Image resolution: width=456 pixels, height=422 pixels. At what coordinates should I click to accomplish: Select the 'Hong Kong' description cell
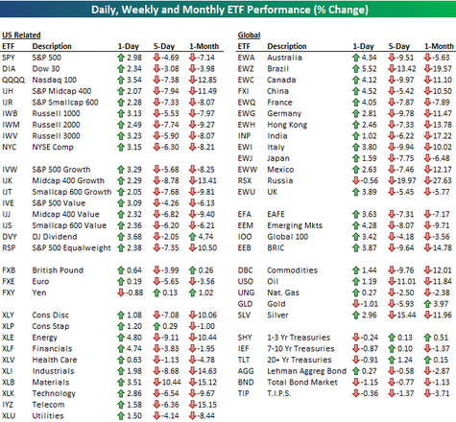point(287,125)
